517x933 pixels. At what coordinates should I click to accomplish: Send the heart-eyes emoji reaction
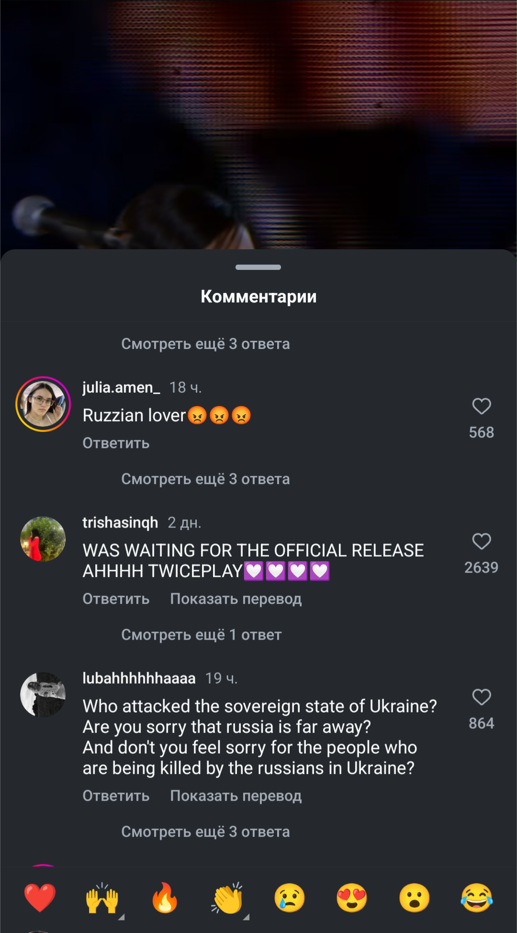point(352,898)
